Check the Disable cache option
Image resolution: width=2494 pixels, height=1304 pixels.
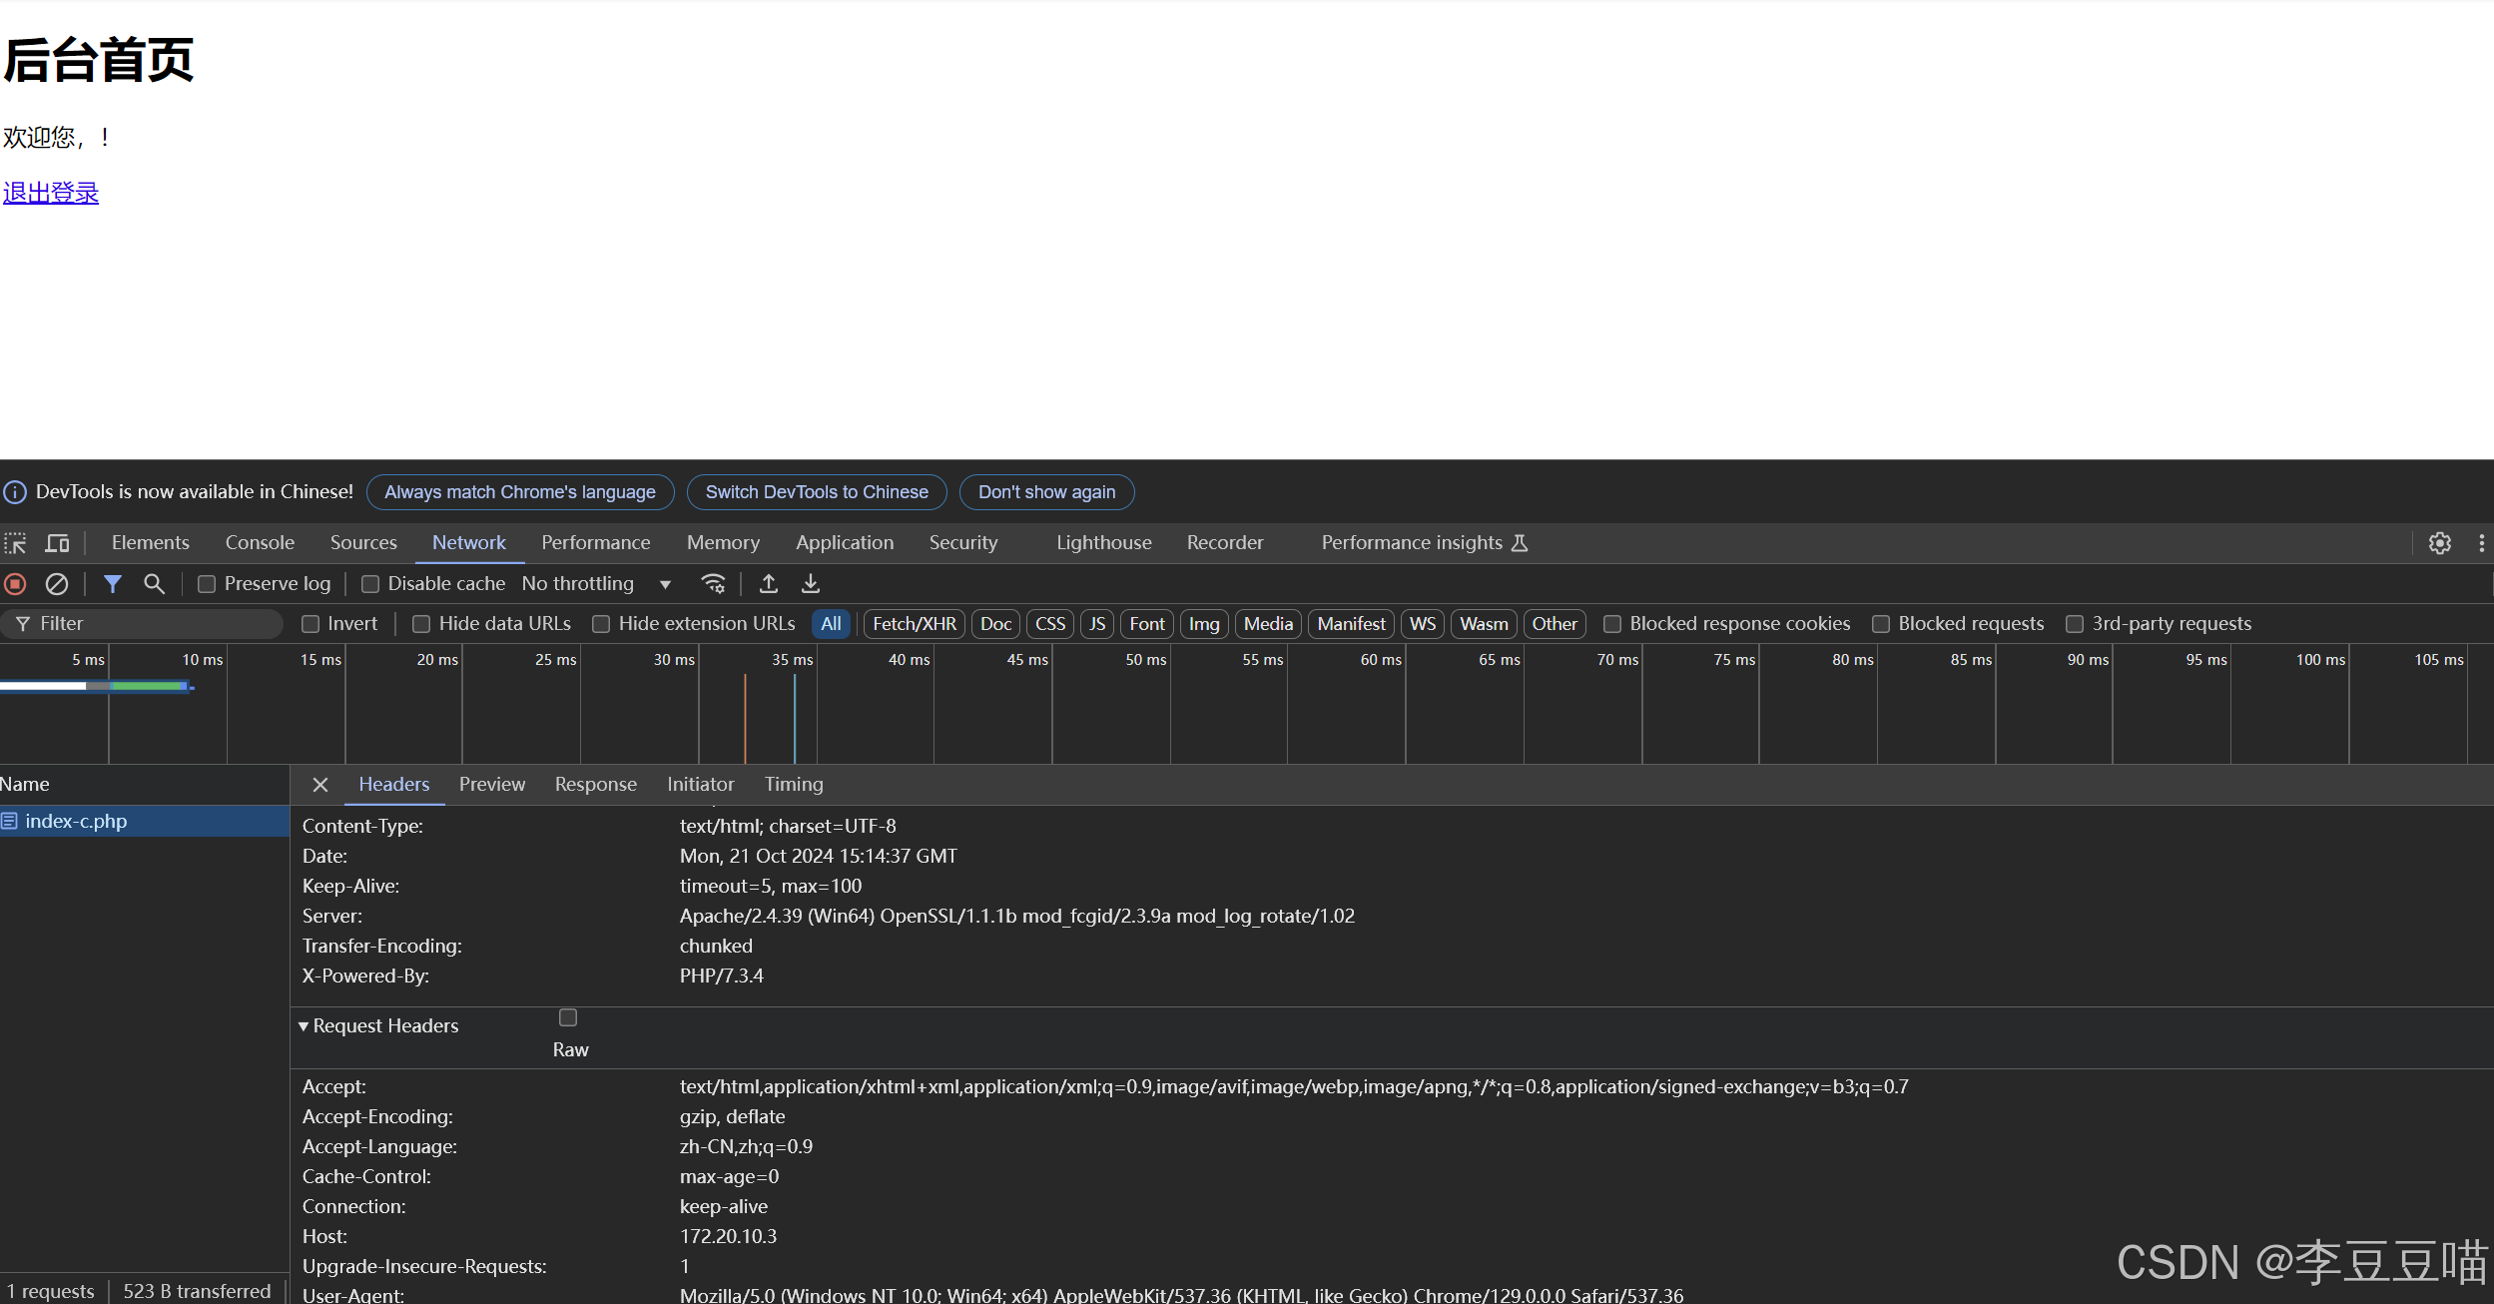tap(370, 584)
